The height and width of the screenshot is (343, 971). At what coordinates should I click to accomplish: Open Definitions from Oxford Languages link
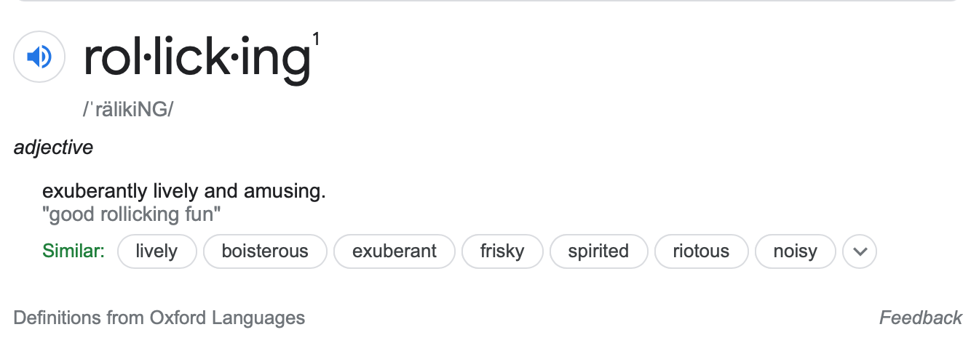tap(159, 318)
